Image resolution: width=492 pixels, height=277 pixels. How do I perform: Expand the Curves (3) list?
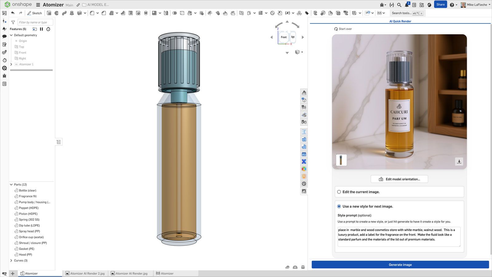[x=11, y=261]
